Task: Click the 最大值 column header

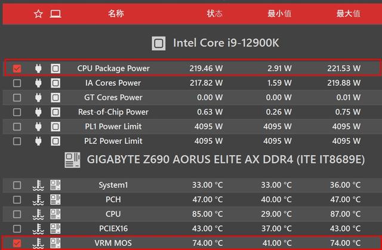Action: click(349, 14)
